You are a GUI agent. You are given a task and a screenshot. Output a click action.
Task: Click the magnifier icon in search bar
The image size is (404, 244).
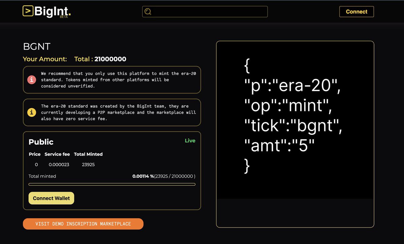tap(148, 12)
